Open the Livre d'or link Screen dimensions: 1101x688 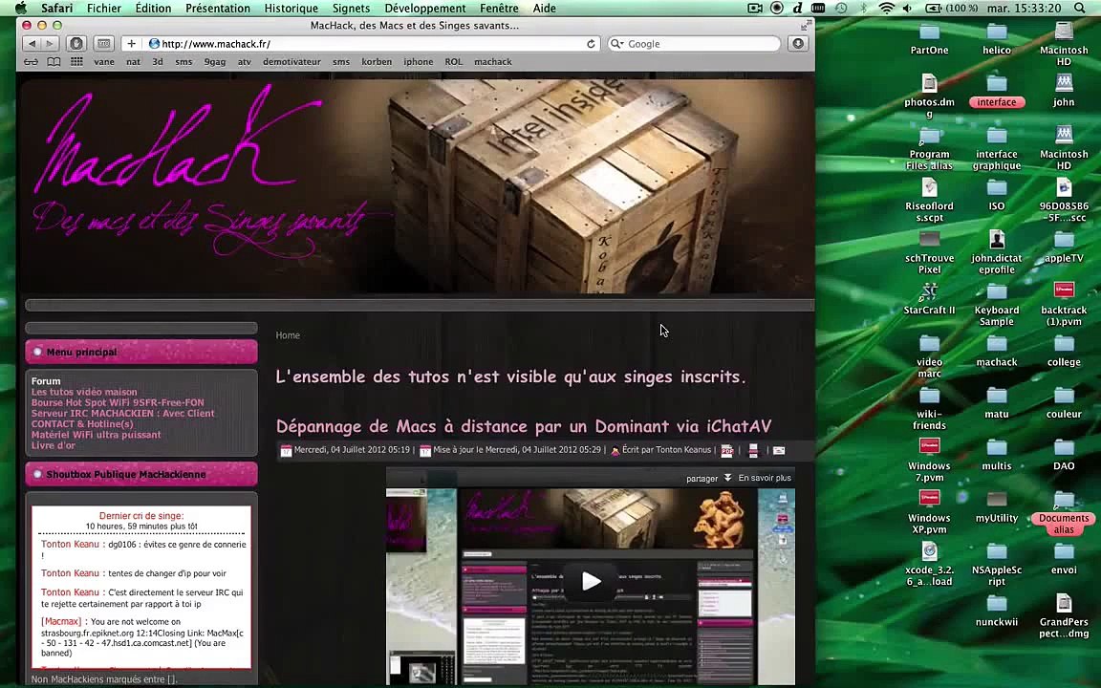click(x=54, y=445)
